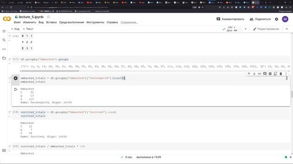This screenshot has height=164, width=293.
Task: Open the Вставка menu
Action: point(51,22)
